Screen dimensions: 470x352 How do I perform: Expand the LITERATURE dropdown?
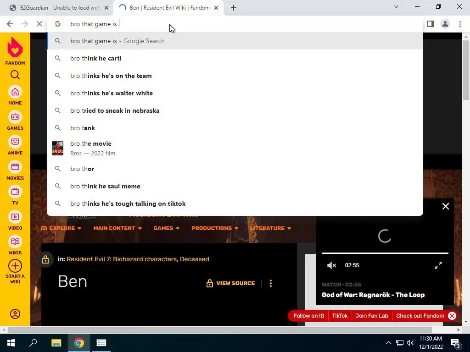pos(271,228)
